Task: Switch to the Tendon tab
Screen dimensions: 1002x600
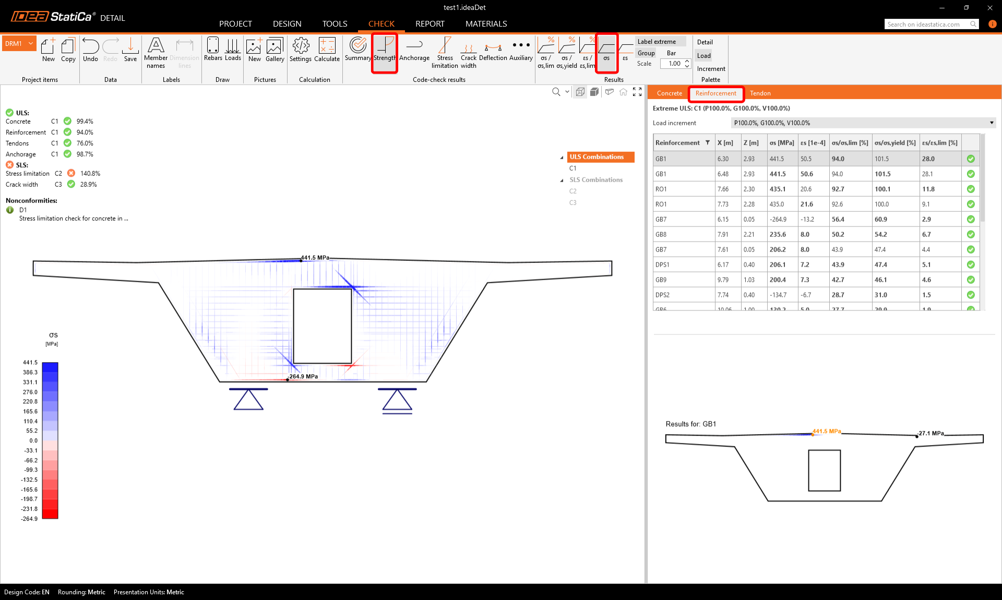Action: tap(760, 93)
